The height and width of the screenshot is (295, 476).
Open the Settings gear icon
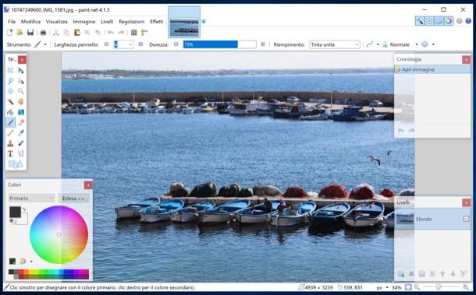pos(459,21)
